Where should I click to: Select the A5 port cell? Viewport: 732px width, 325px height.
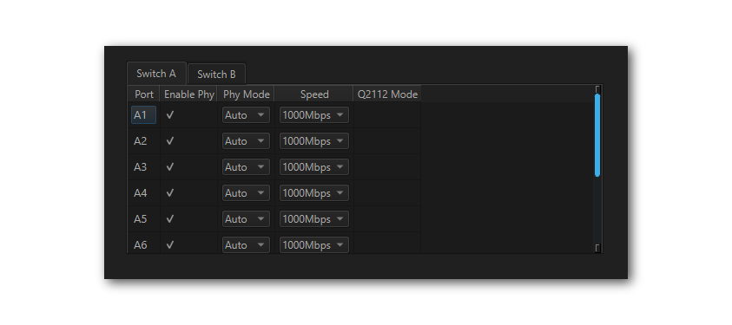(144, 219)
